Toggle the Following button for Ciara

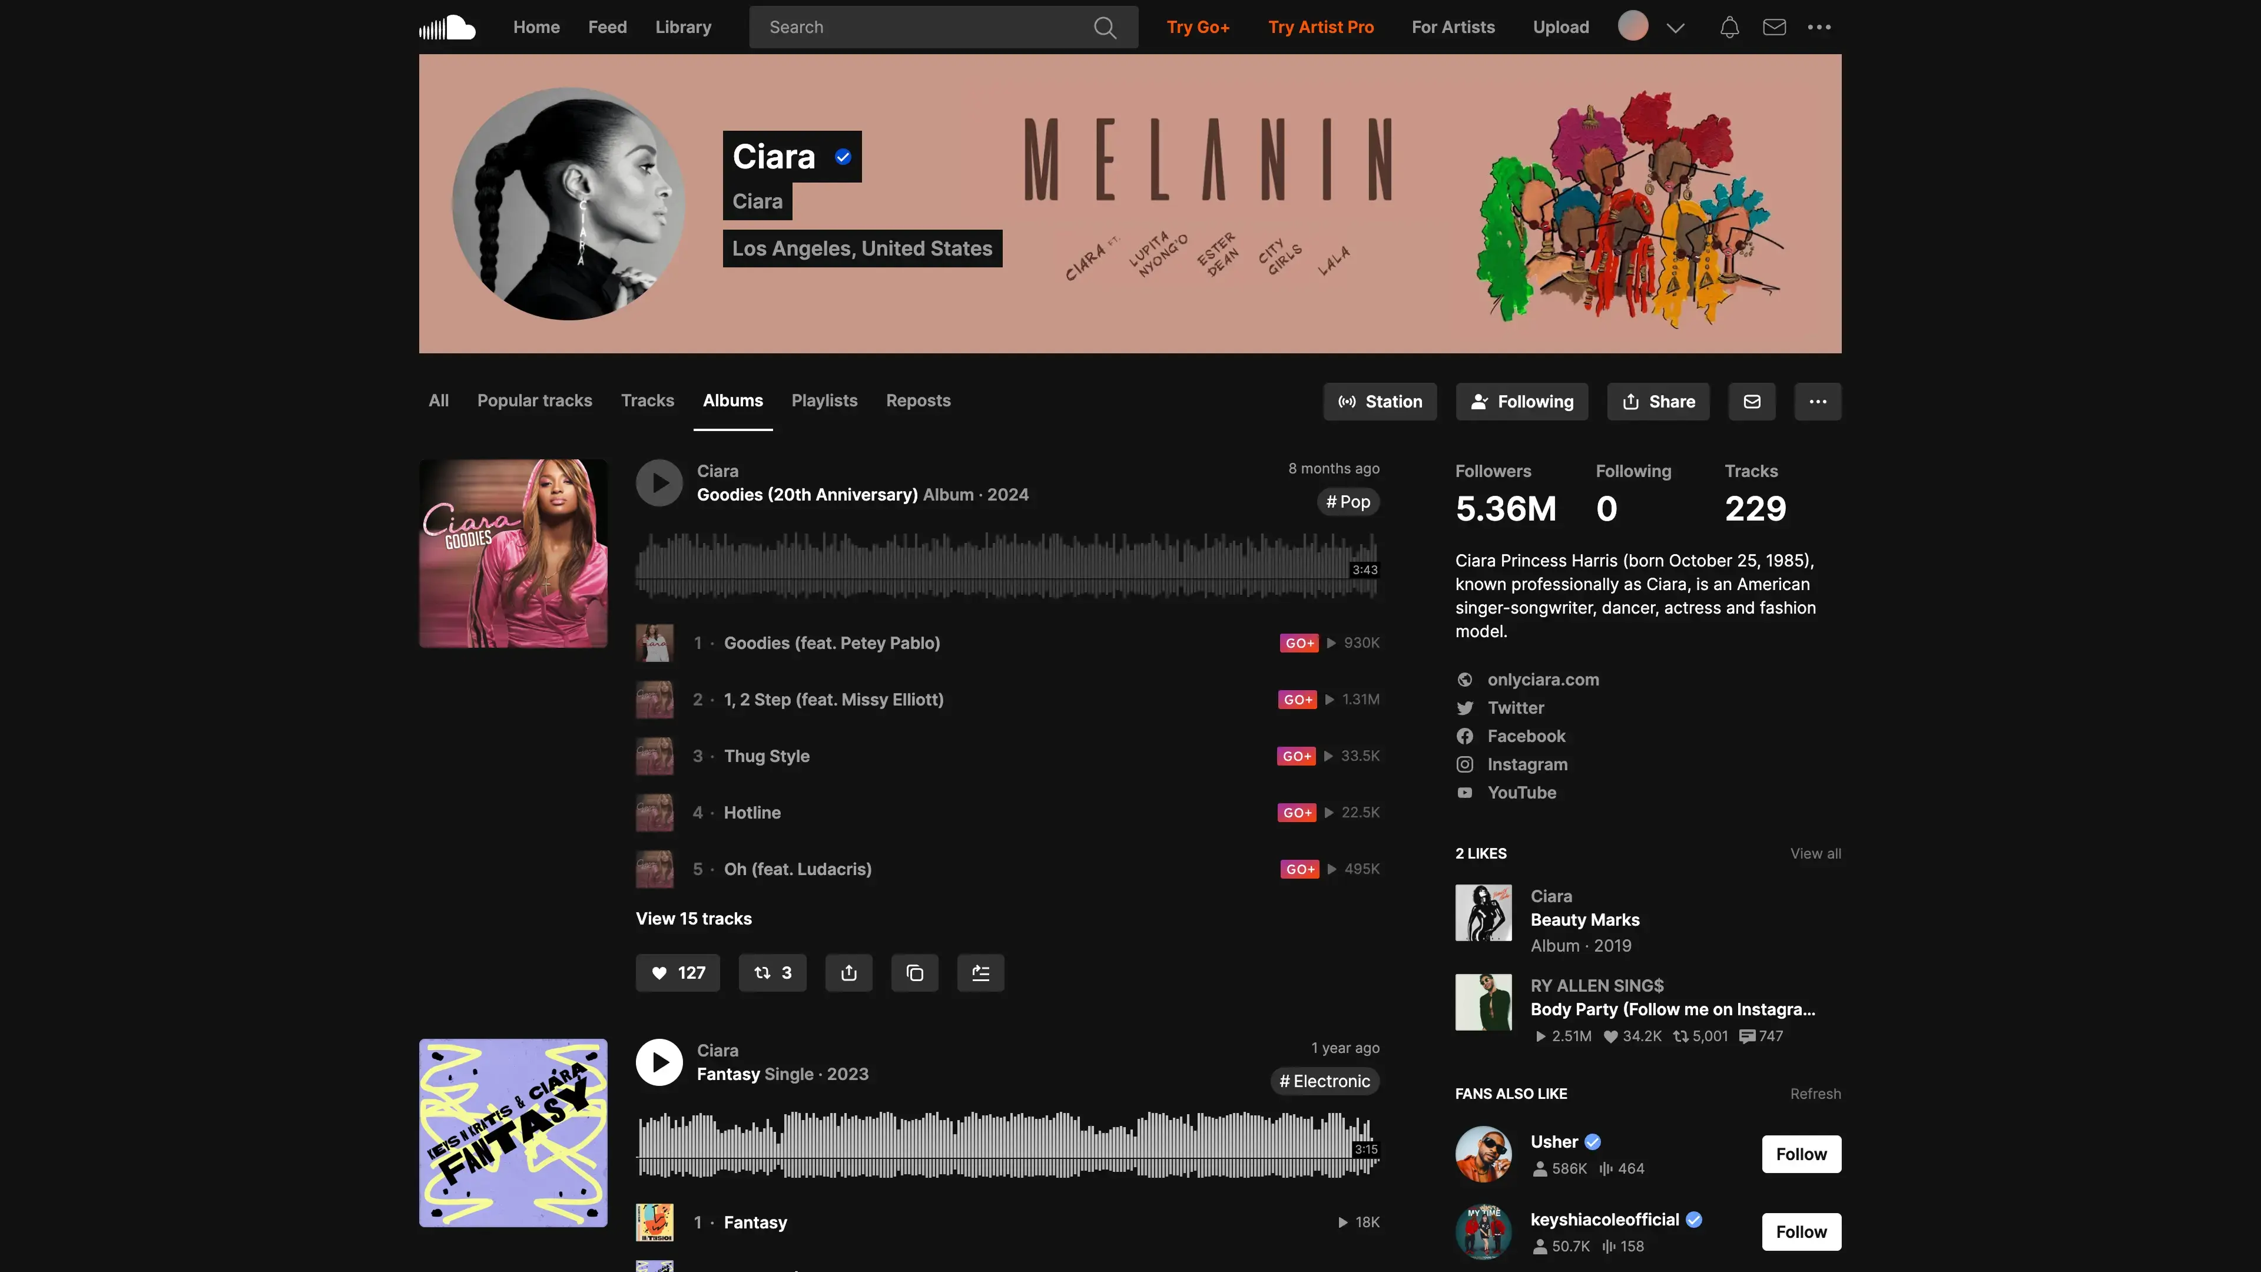(1522, 401)
